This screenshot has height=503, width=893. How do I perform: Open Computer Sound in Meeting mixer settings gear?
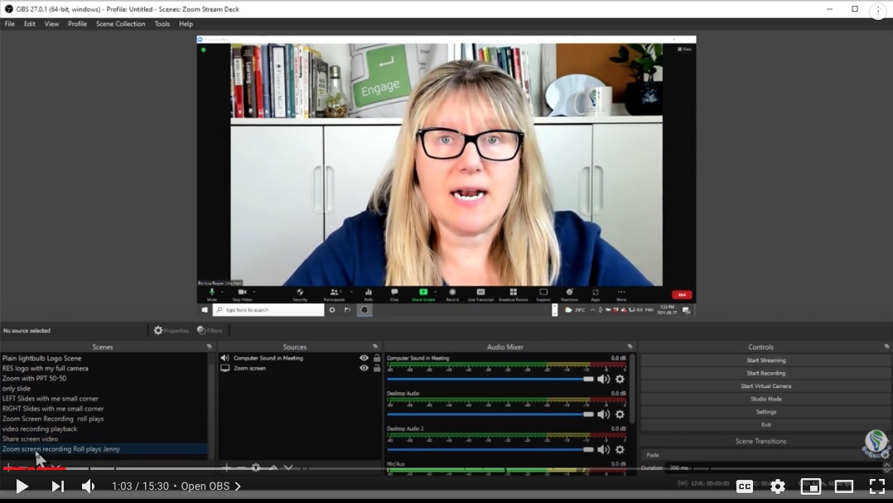pos(620,379)
